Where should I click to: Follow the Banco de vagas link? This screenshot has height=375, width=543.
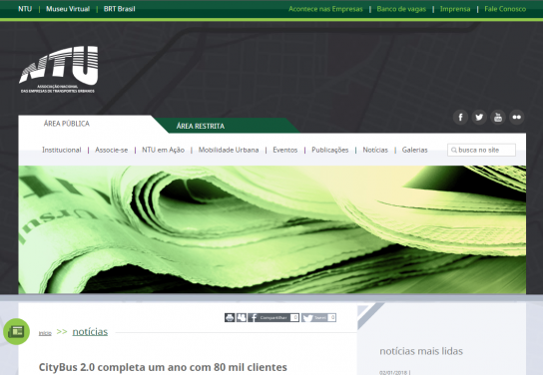click(401, 9)
